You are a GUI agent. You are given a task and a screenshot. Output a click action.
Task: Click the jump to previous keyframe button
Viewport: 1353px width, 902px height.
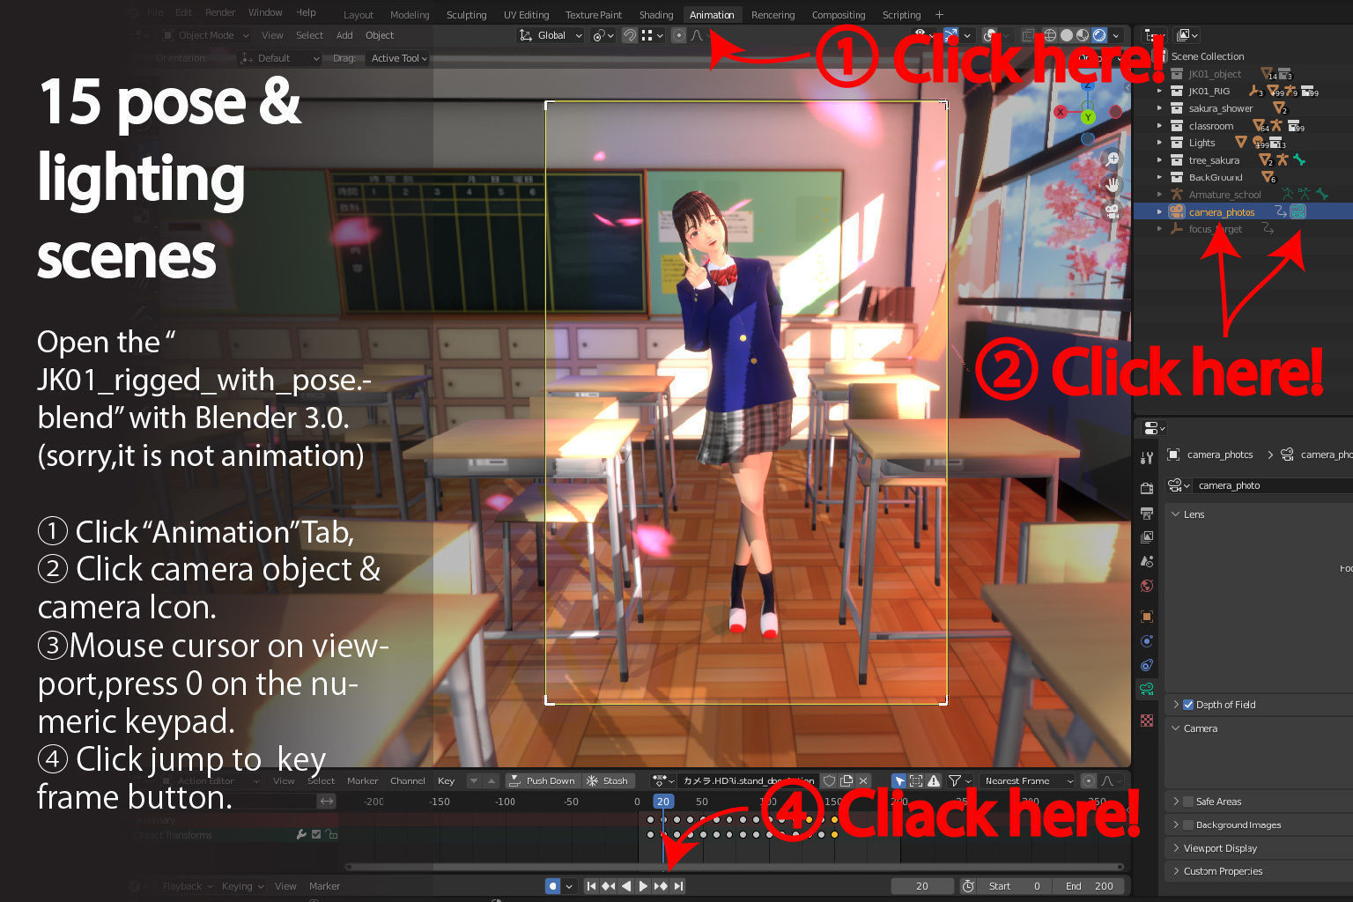click(608, 886)
